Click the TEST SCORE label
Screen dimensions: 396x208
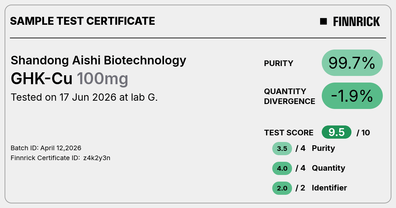coord(289,133)
